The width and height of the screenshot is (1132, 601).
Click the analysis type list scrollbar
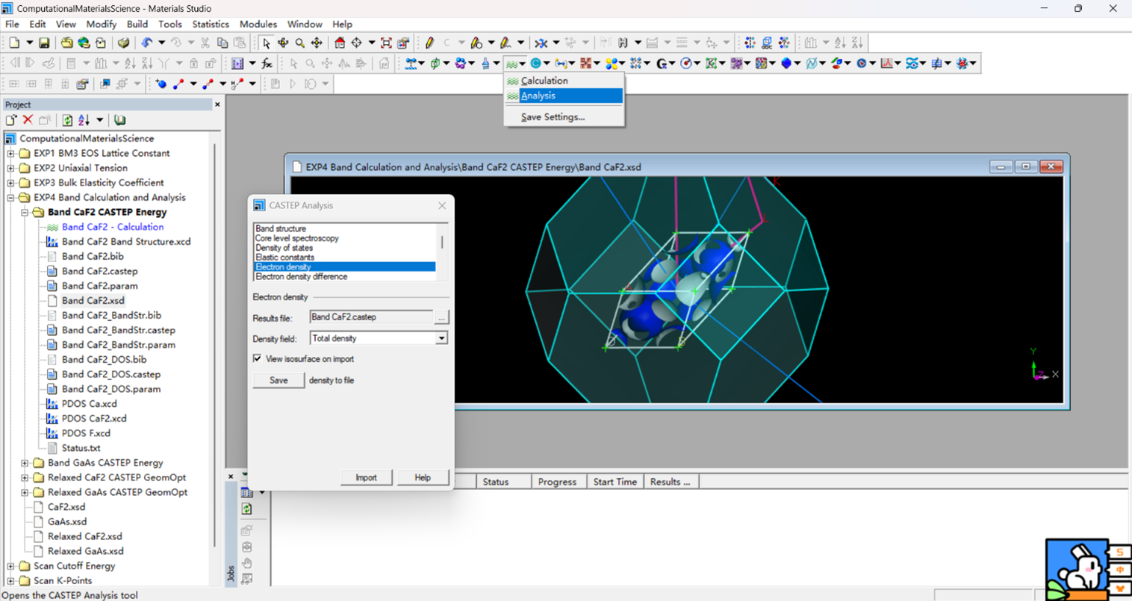442,252
